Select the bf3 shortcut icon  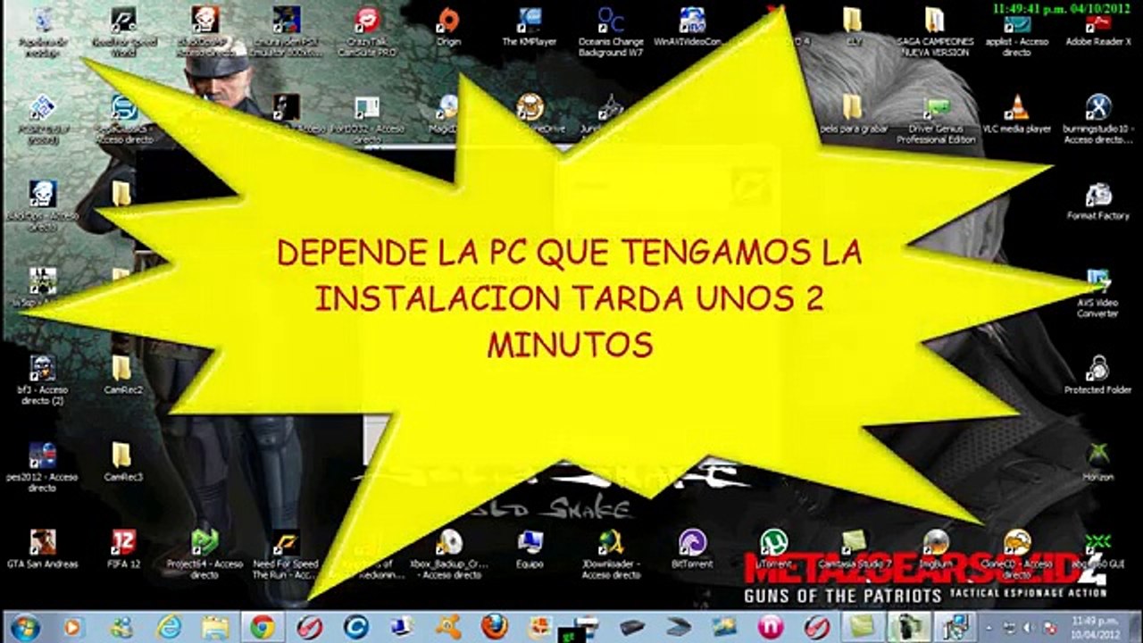click(42, 380)
